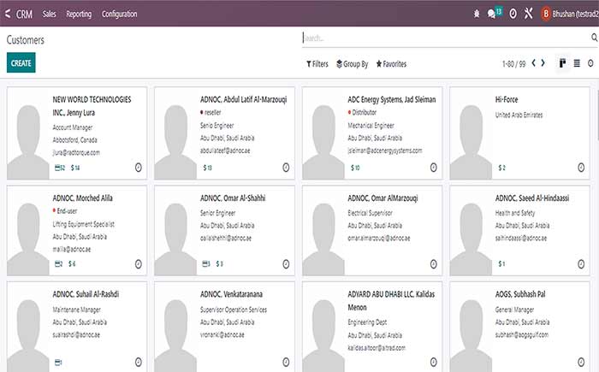Viewport: 599px width, 372px height.
Task: Click the CRM app title
Action: tap(25, 15)
